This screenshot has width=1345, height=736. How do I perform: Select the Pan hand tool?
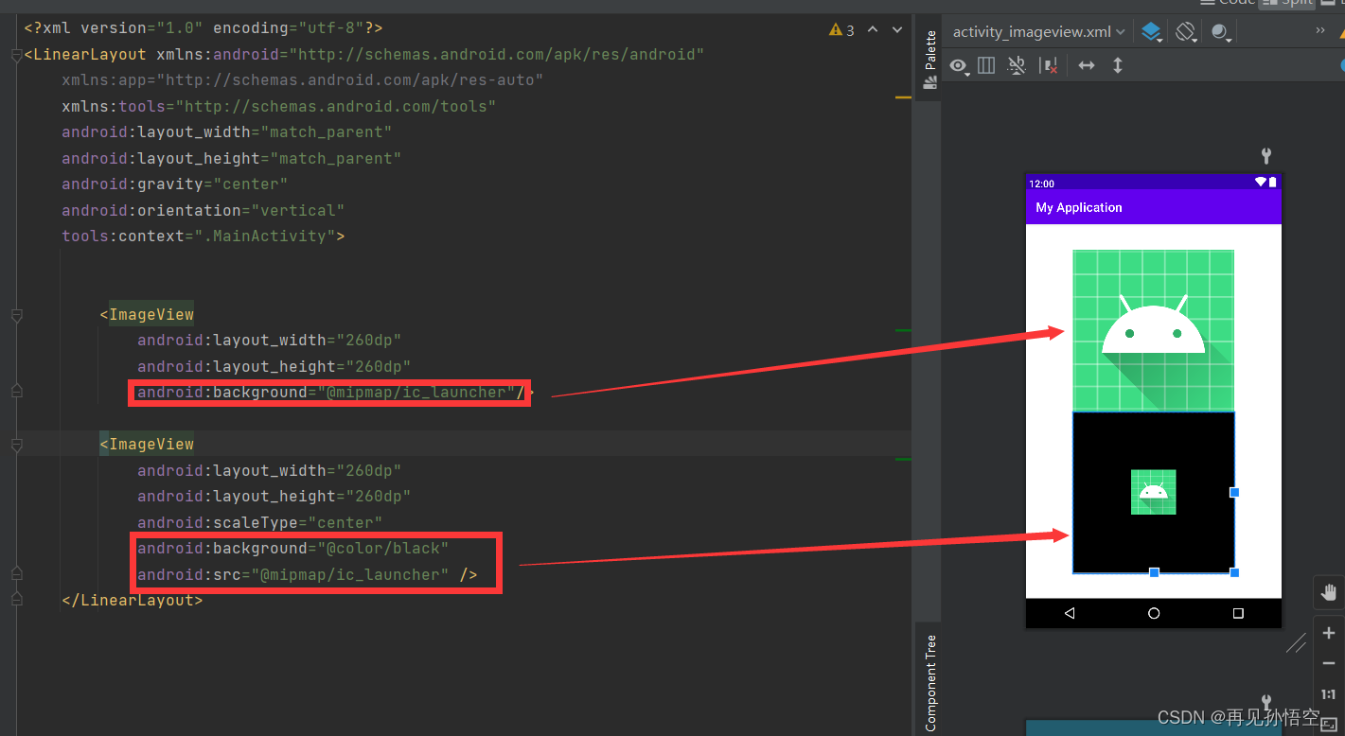1328,592
